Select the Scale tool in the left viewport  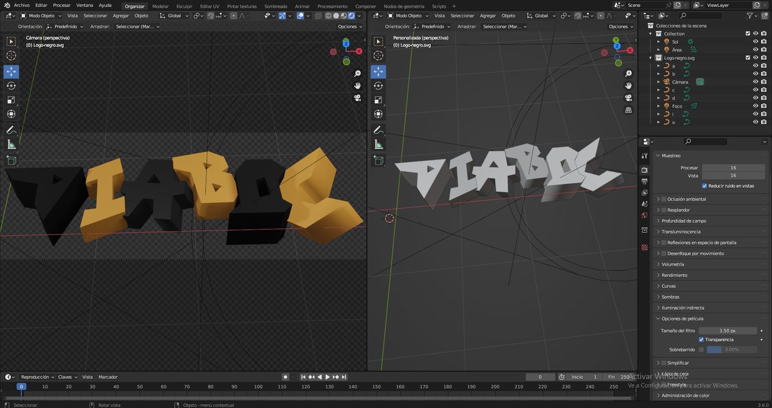point(11,100)
